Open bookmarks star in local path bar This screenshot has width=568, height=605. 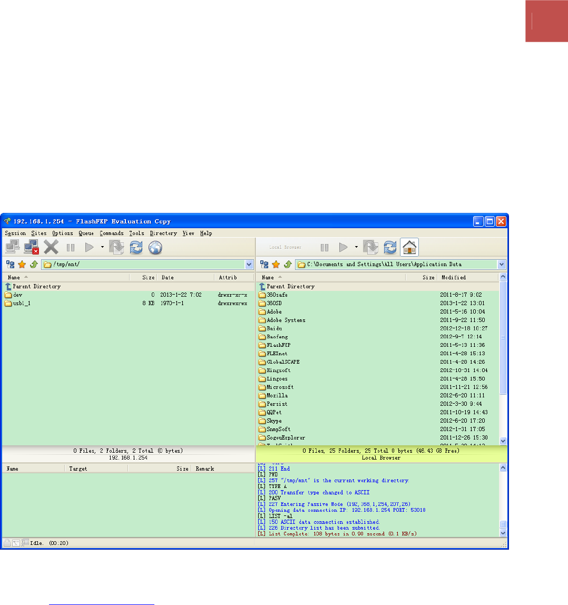coord(276,265)
